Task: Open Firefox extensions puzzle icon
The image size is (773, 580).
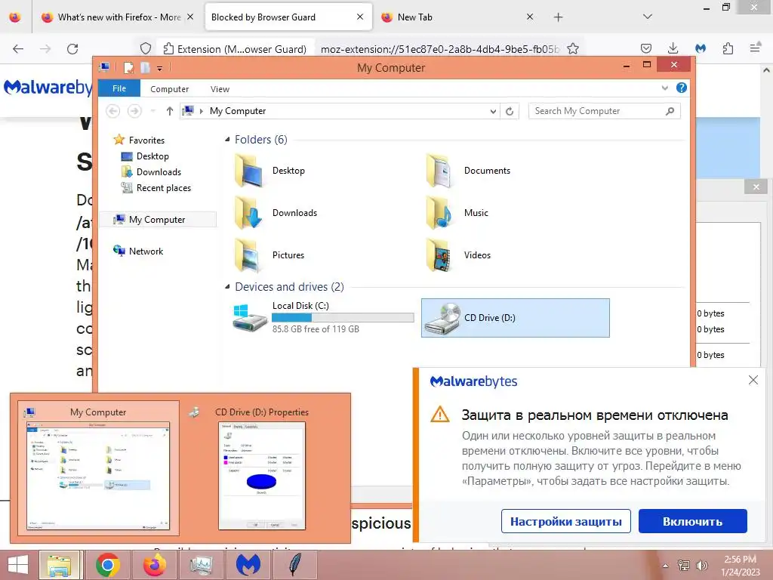Action: pyautogui.click(x=728, y=48)
